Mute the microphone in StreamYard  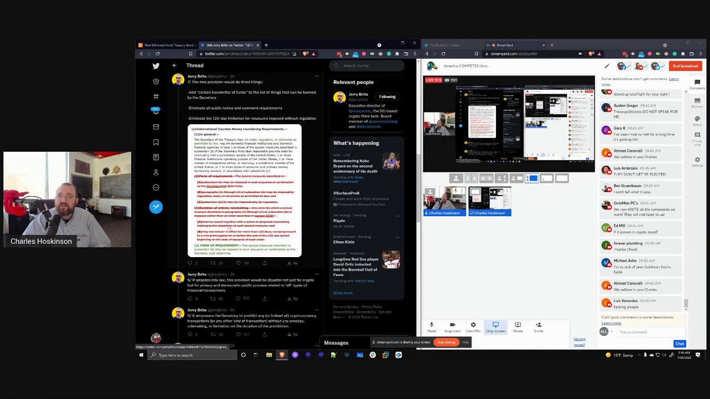point(432,327)
